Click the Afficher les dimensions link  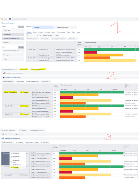click(8, 23)
